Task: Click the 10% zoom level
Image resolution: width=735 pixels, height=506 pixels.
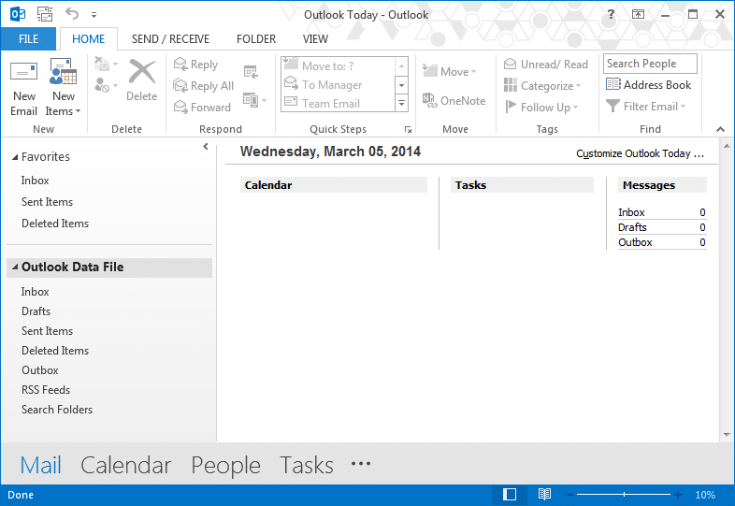Action: point(705,495)
